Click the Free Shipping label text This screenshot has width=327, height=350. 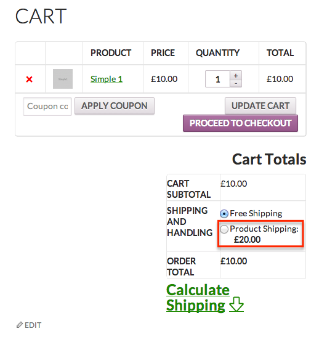click(256, 213)
